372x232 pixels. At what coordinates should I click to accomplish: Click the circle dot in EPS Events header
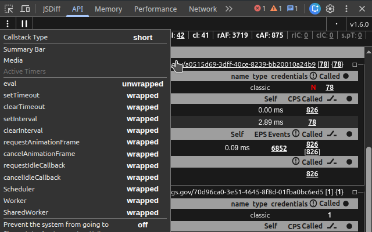coord(349,134)
